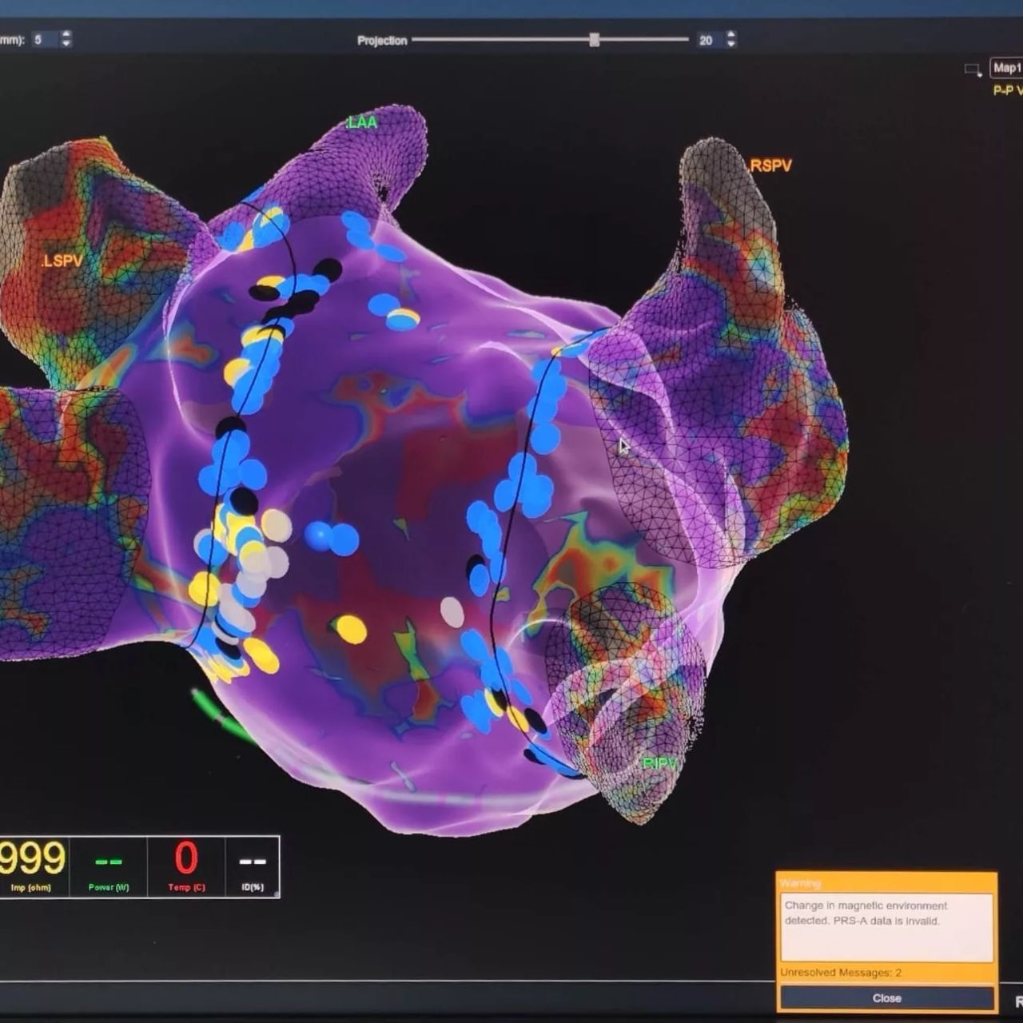1023x1023 pixels.
Task: Click the Unresolved Messages: 2 text
Action: [x=841, y=973]
